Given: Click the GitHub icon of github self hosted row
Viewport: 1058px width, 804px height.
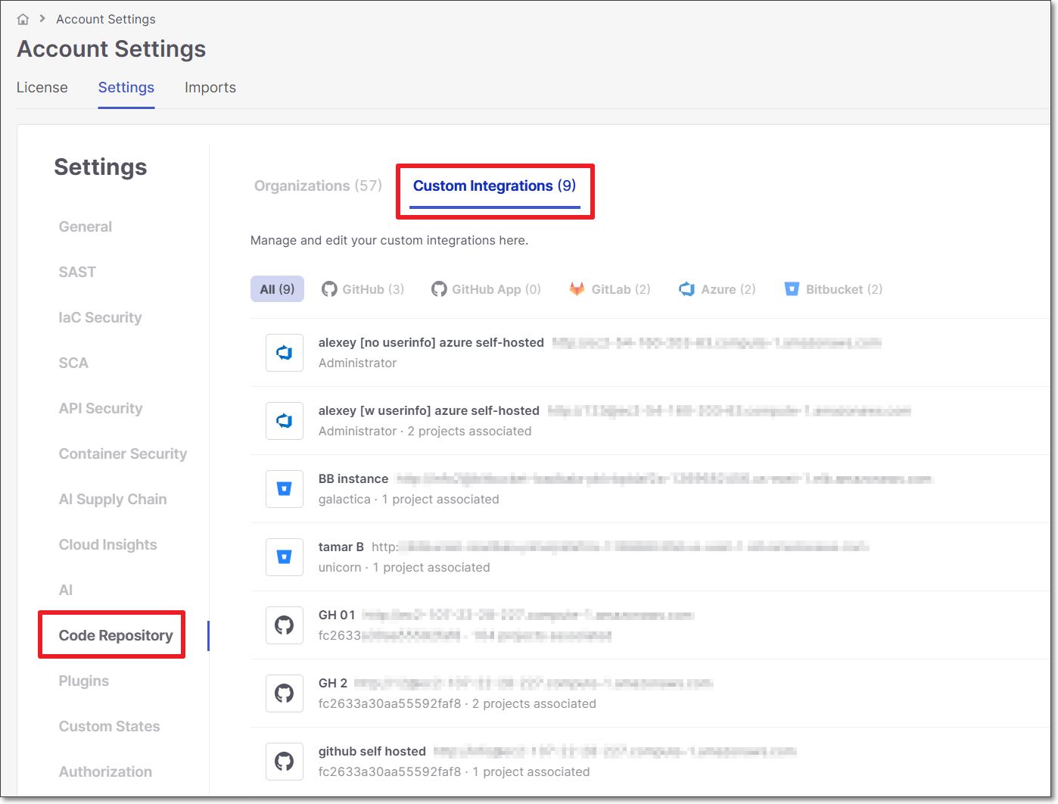Looking at the screenshot, I should pos(285,762).
